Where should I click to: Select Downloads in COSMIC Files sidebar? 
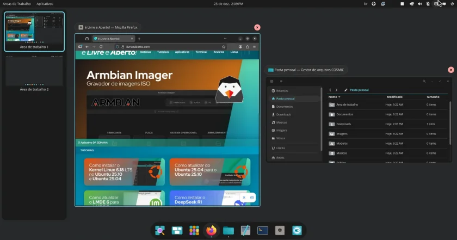click(x=294, y=115)
